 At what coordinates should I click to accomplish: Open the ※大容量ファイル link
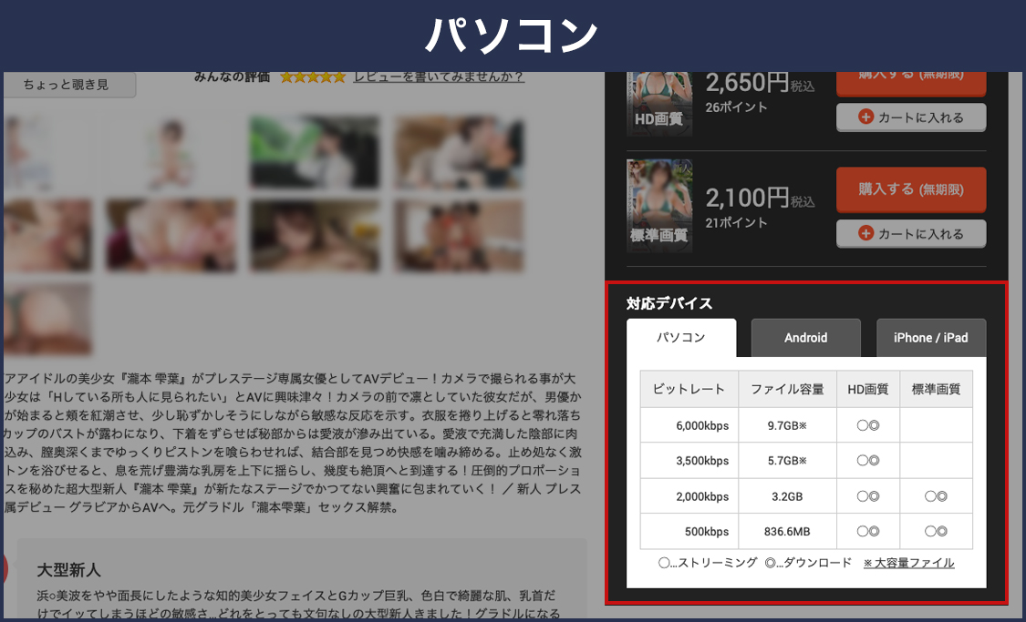coord(908,563)
